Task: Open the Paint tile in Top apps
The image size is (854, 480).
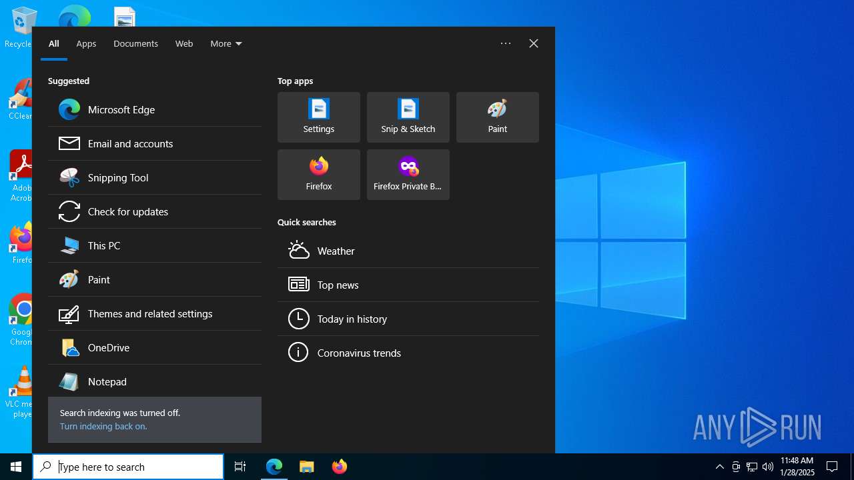Action: tap(498, 117)
